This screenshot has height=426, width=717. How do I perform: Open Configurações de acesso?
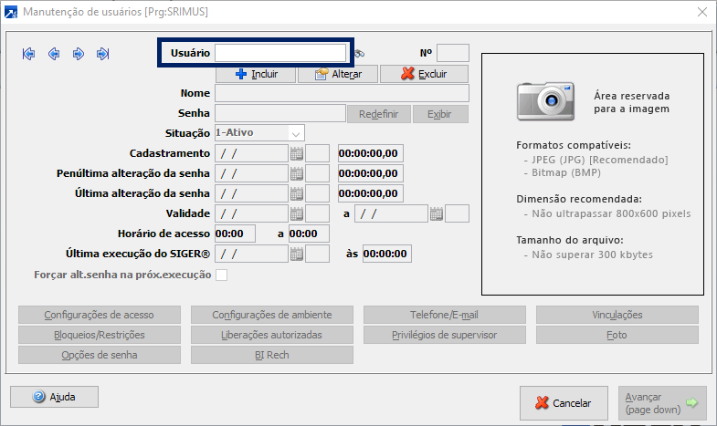tap(100, 315)
